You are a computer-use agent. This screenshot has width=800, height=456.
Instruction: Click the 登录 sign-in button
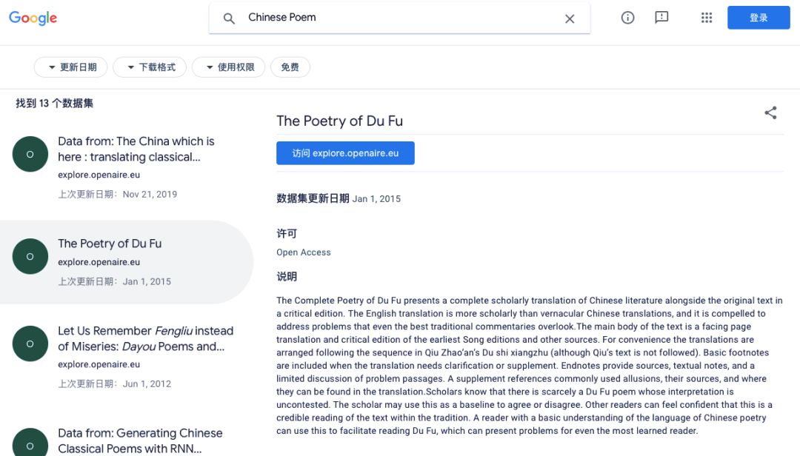tap(759, 18)
